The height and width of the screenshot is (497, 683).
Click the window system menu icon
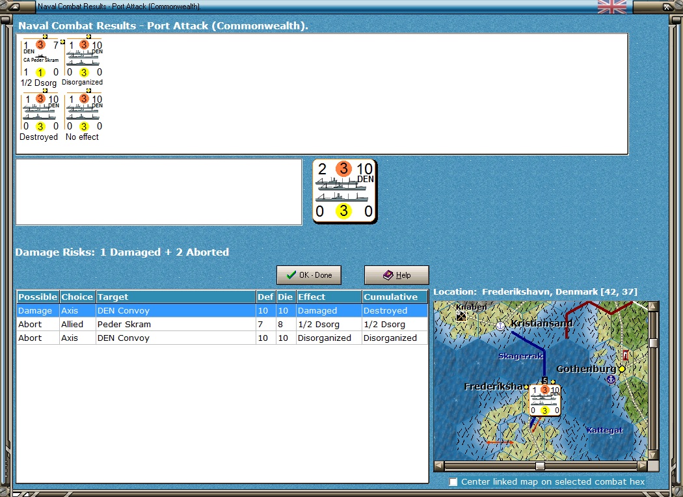14,7
